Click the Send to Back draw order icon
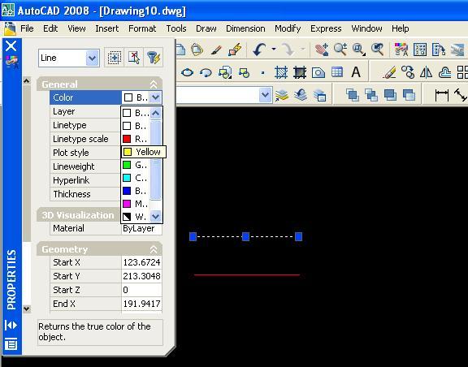This screenshot has width=468, height=367. (371, 95)
